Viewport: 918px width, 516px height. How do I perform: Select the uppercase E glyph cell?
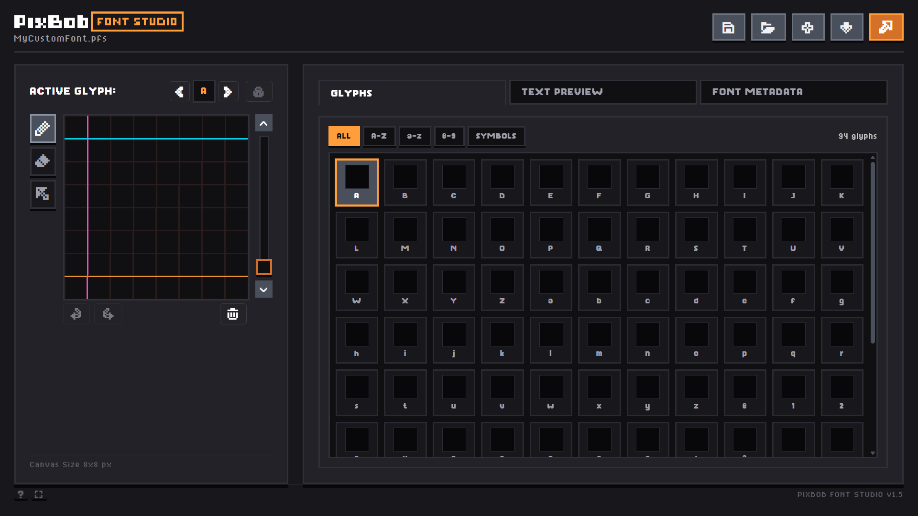point(551,183)
